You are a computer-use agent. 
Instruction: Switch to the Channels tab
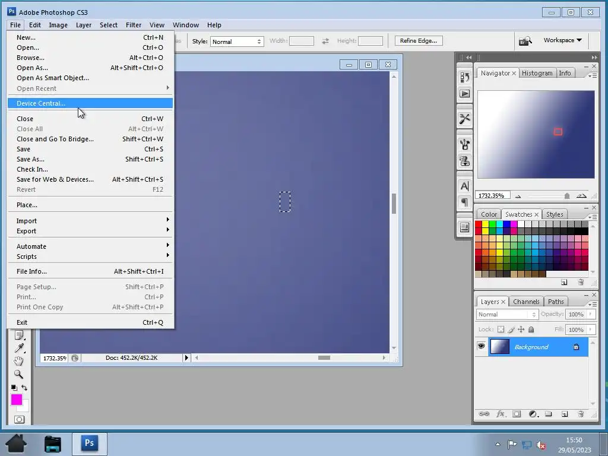pos(526,302)
